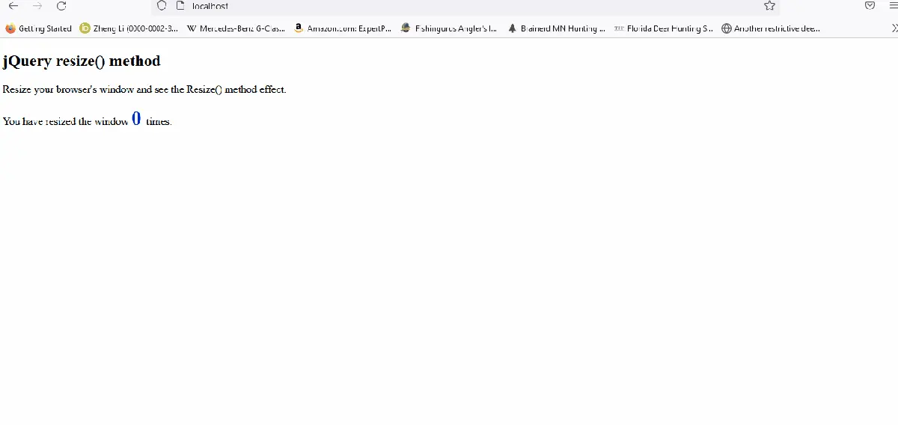Image resolution: width=898 pixels, height=425 pixels.
Task: Click the Firefox icon on Getting Started
Action: click(10, 28)
